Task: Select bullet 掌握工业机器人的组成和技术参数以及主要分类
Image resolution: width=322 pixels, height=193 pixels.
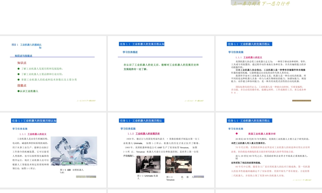Action: click(x=47, y=79)
